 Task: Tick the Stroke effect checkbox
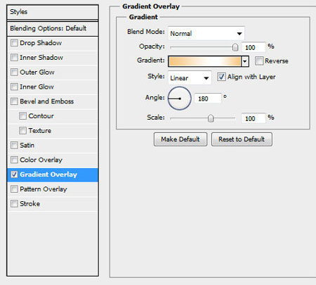click(x=14, y=203)
